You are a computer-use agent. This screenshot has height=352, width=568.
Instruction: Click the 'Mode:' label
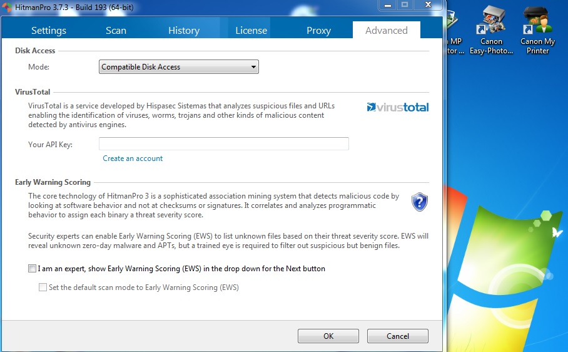click(39, 67)
